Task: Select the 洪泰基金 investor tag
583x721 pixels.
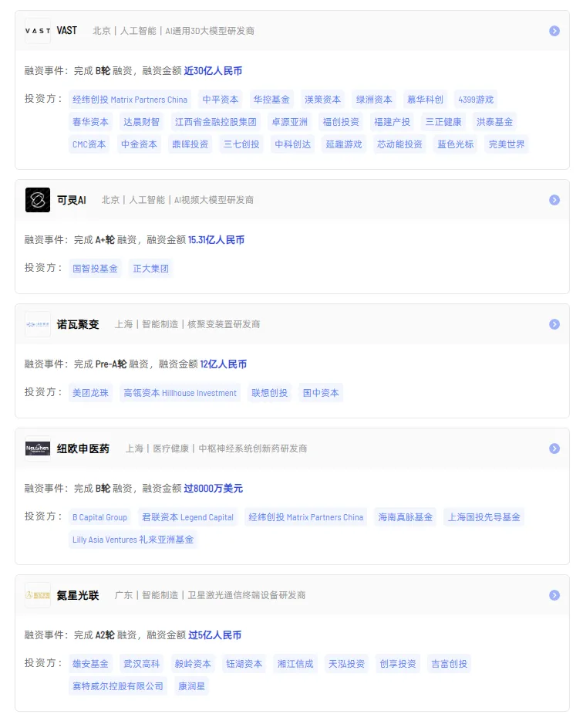Action: click(494, 122)
